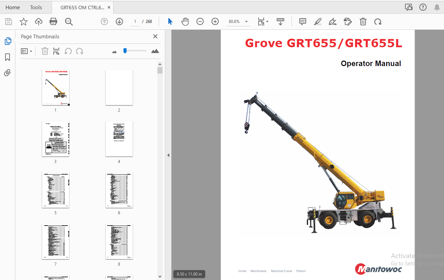Collapse the navigation pane arrow
This screenshot has width=444, height=280.
click(x=168, y=155)
